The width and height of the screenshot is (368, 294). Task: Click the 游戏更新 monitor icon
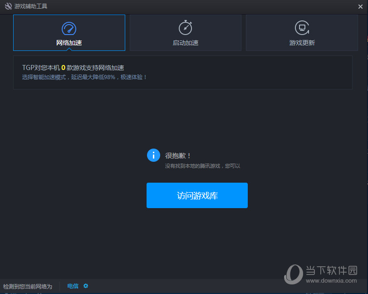[x=302, y=27]
